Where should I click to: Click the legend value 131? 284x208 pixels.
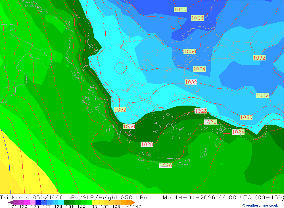(70, 206)
